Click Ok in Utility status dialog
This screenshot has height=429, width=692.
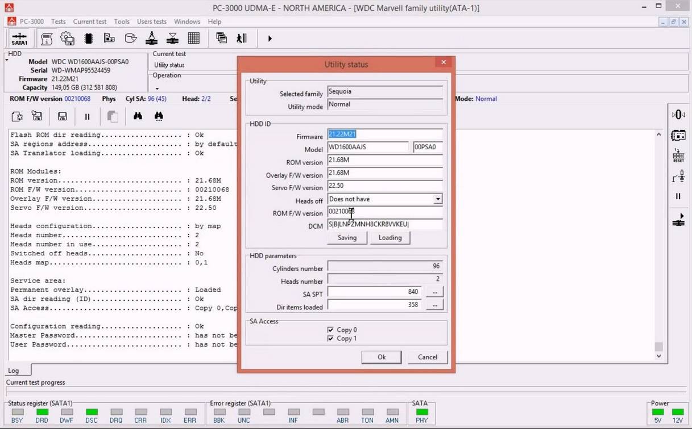click(382, 357)
